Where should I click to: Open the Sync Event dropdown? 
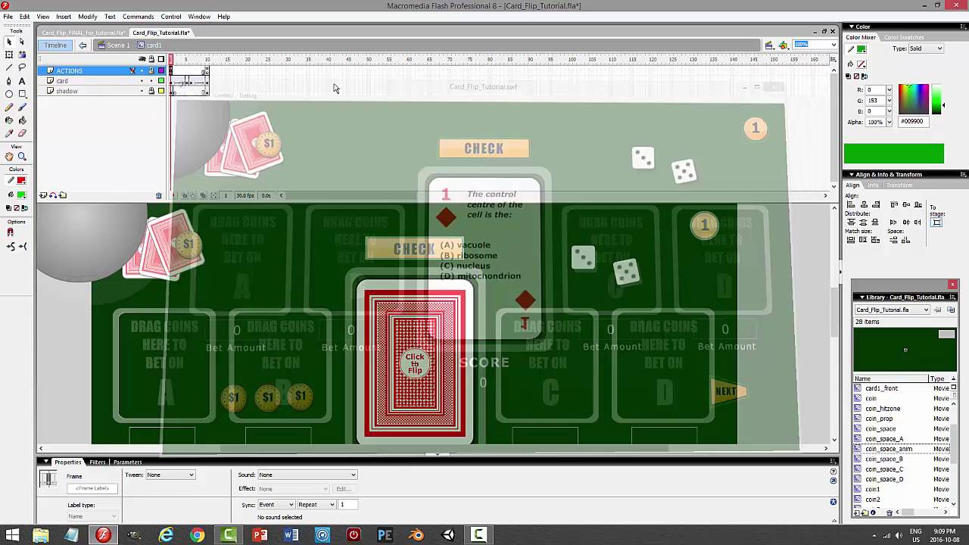[276, 504]
